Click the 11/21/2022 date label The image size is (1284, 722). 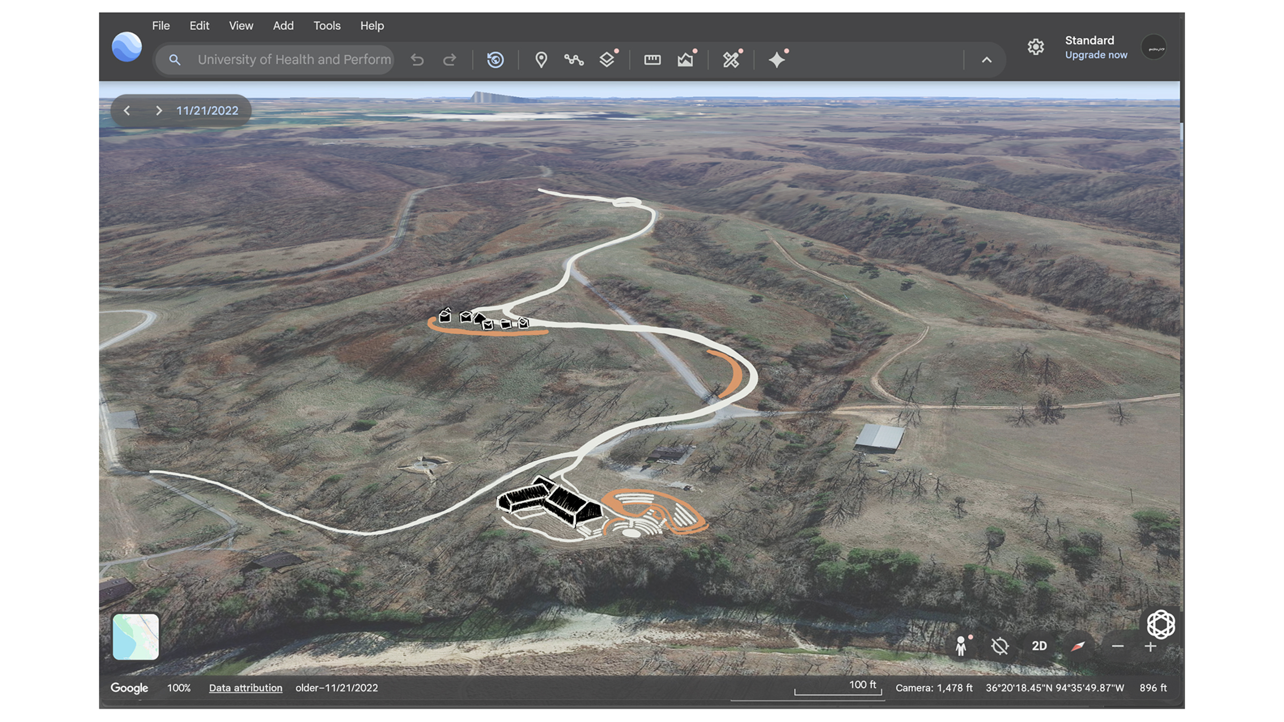point(207,111)
